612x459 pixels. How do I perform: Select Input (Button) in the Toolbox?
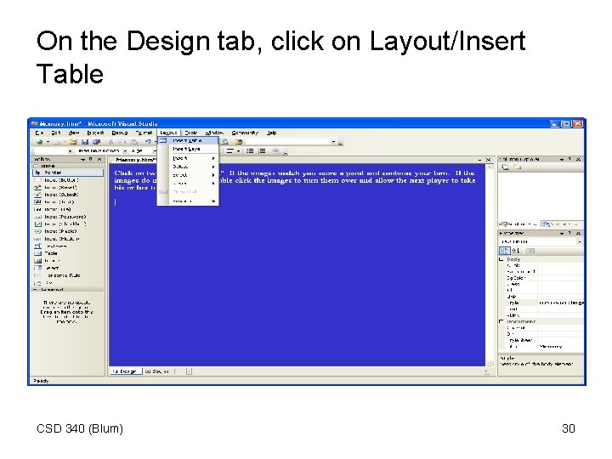[68, 180]
